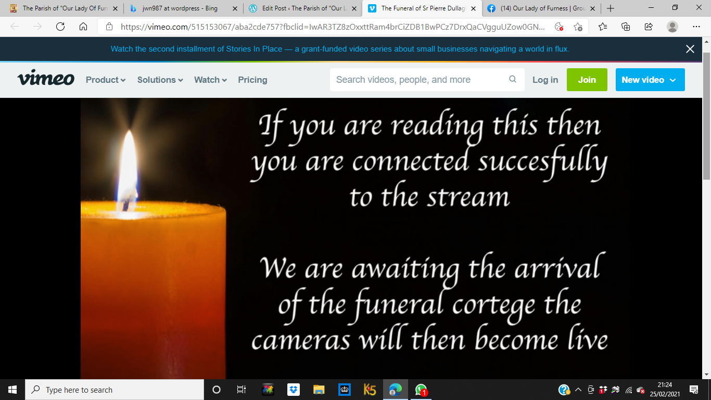Screen dimensions: 711x400
Task: Open the blocked cookies icon in address bar
Action: point(559,27)
